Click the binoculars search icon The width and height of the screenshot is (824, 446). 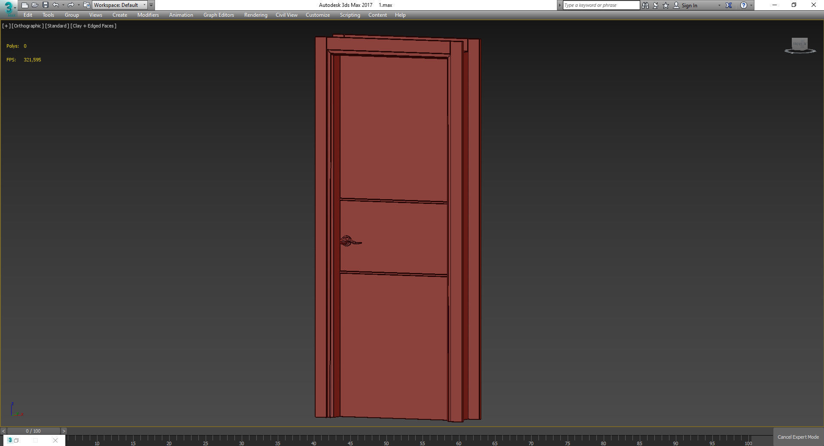pos(645,5)
